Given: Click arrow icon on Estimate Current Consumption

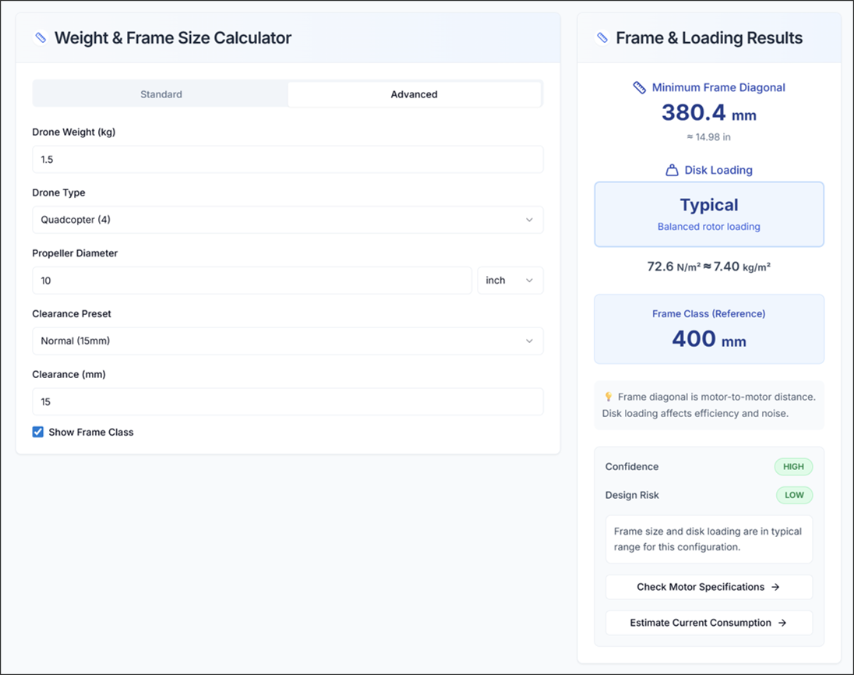Looking at the screenshot, I should [x=782, y=623].
